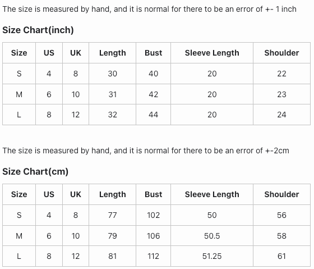
Task: Click the '+- 1 inch' measurement note
Action: pyautogui.click(x=280, y=9)
